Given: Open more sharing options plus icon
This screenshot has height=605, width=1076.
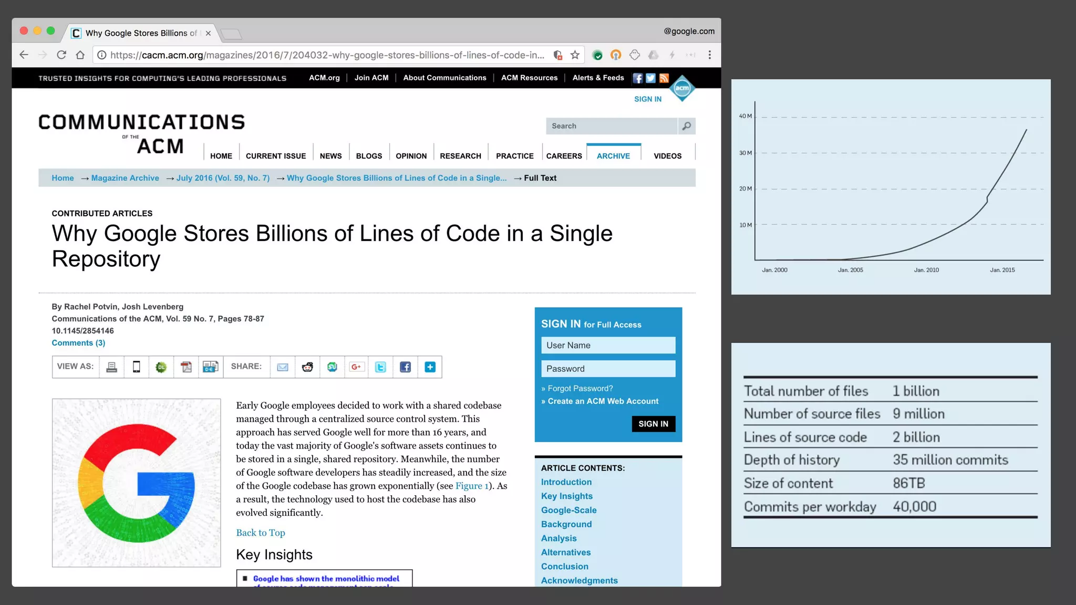Looking at the screenshot, I should (430, 367).
